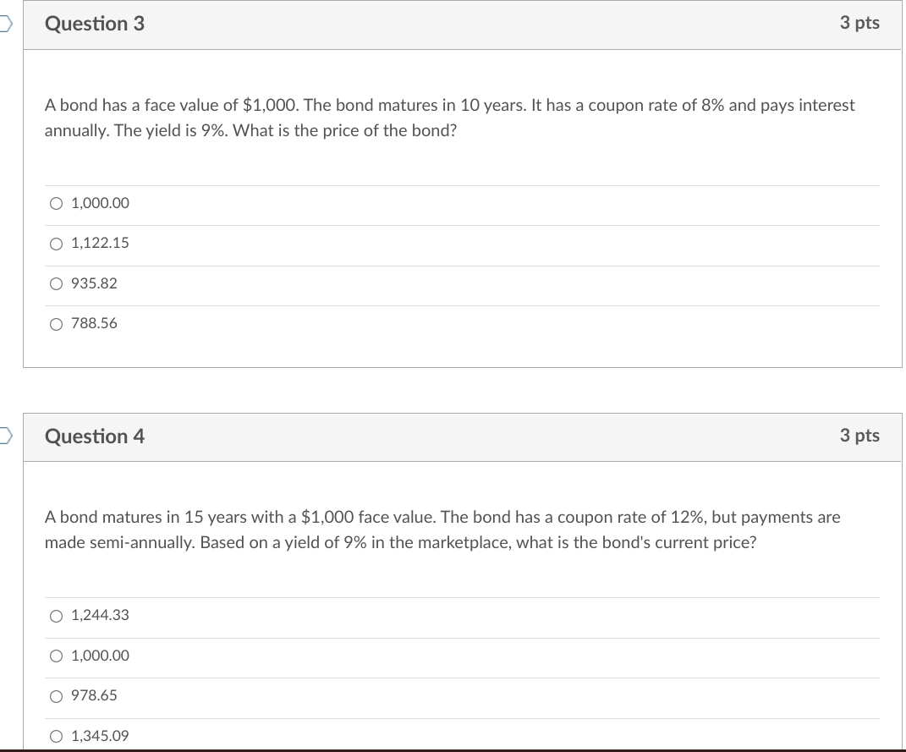Select answer 1,000.00 for Question 3
The image size is (906, 752).
tap(55, 203)
